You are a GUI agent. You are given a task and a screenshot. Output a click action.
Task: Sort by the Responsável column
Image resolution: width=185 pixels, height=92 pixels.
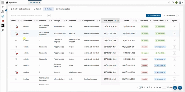pyautogui.click(x=97, y=21)
